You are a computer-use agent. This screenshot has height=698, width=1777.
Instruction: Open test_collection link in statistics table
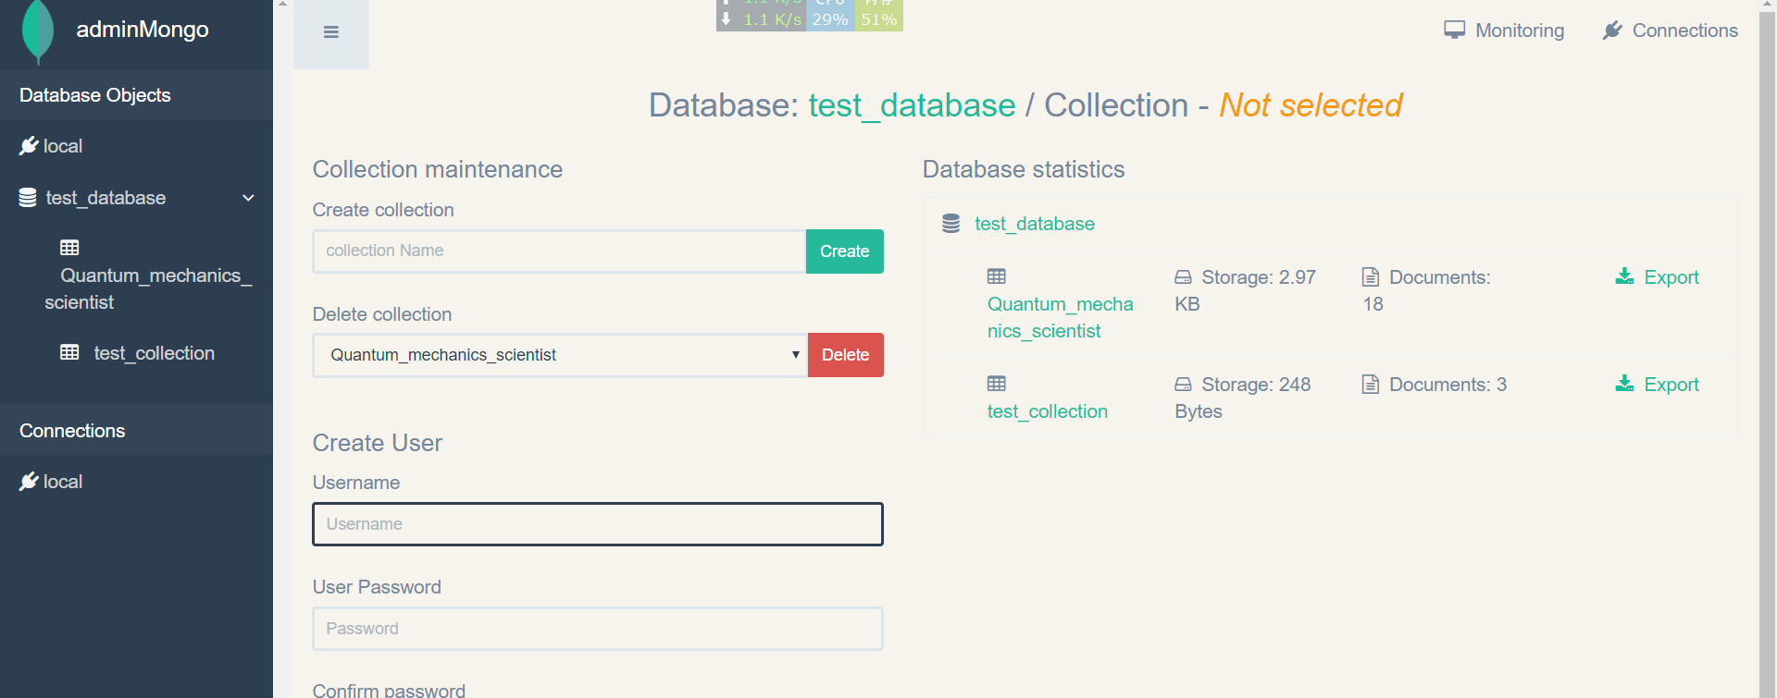[1047, 411]
